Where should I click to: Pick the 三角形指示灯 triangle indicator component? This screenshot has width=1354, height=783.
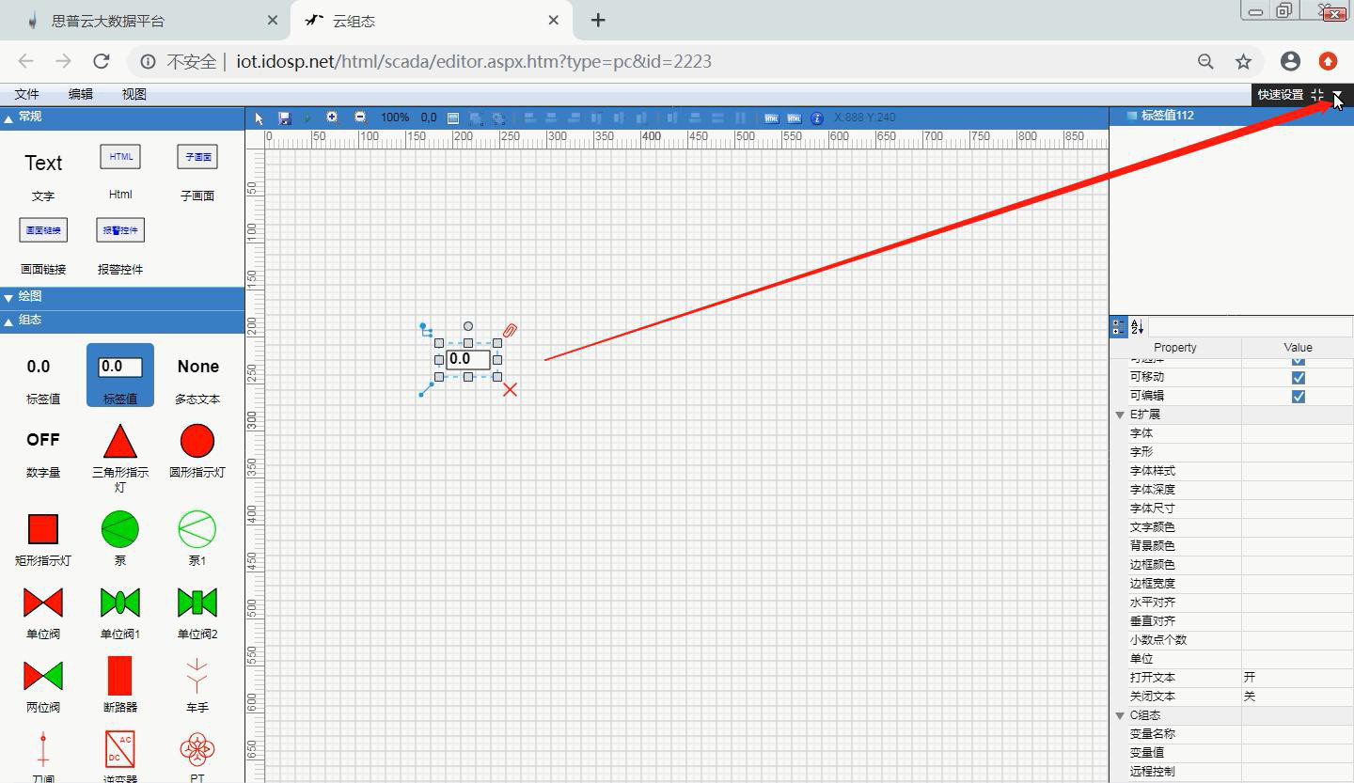(120, 442)
